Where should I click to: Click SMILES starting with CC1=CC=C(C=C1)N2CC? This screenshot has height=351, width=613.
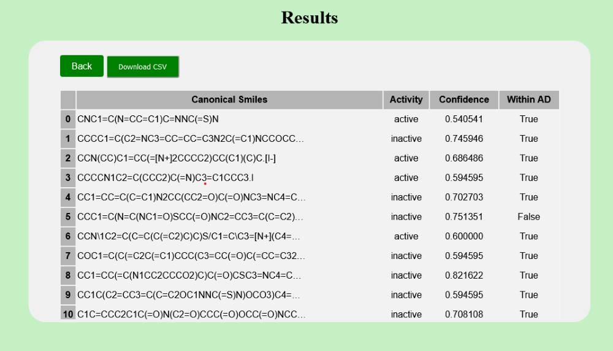click(191, 197)
